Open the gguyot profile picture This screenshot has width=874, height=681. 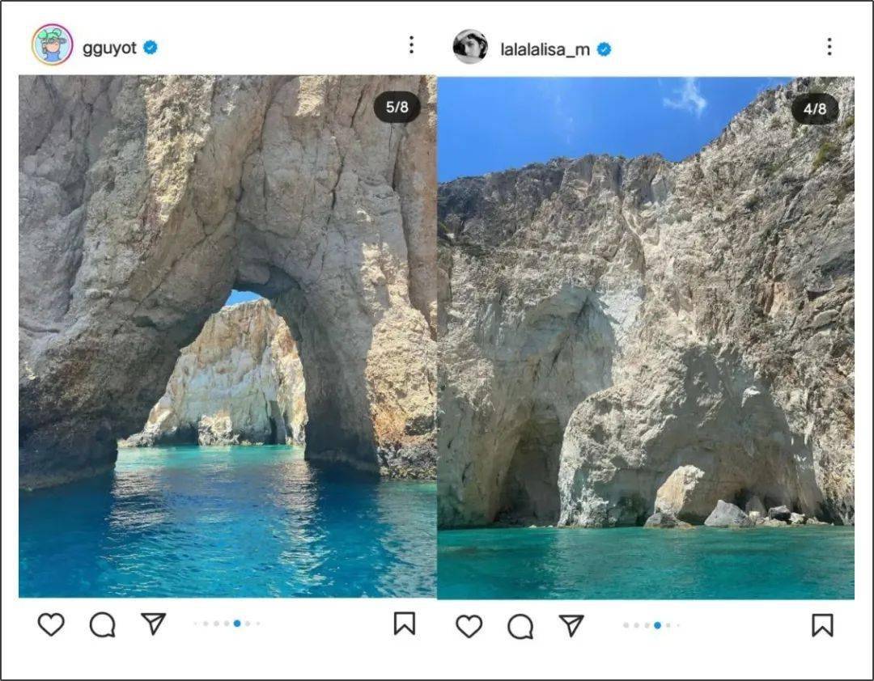coord(53,45)
